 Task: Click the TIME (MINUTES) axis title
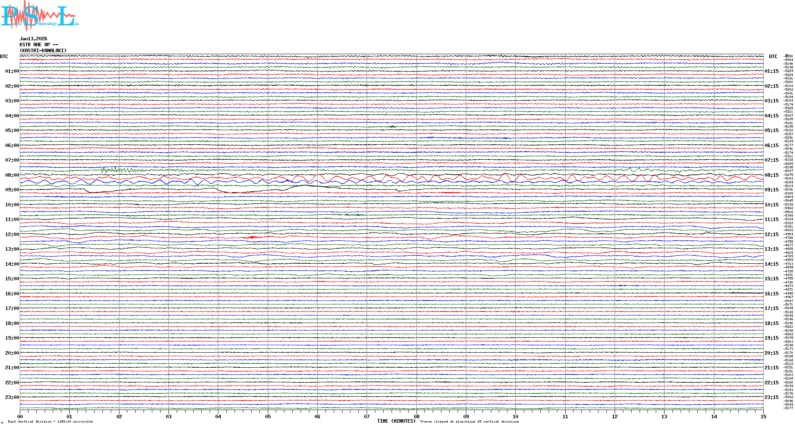tap(396, 421)
